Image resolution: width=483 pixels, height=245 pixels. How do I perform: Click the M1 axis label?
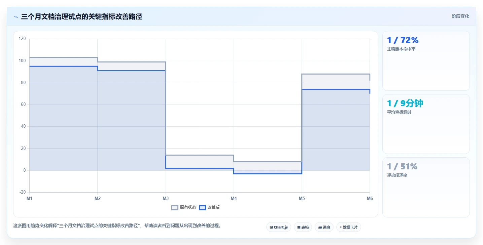click(30, 199)
